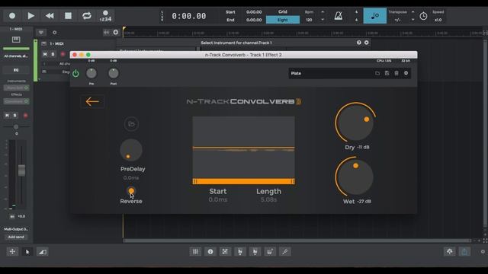
Task: Bypass Convolverb with the green power icon
Action: 75,74
